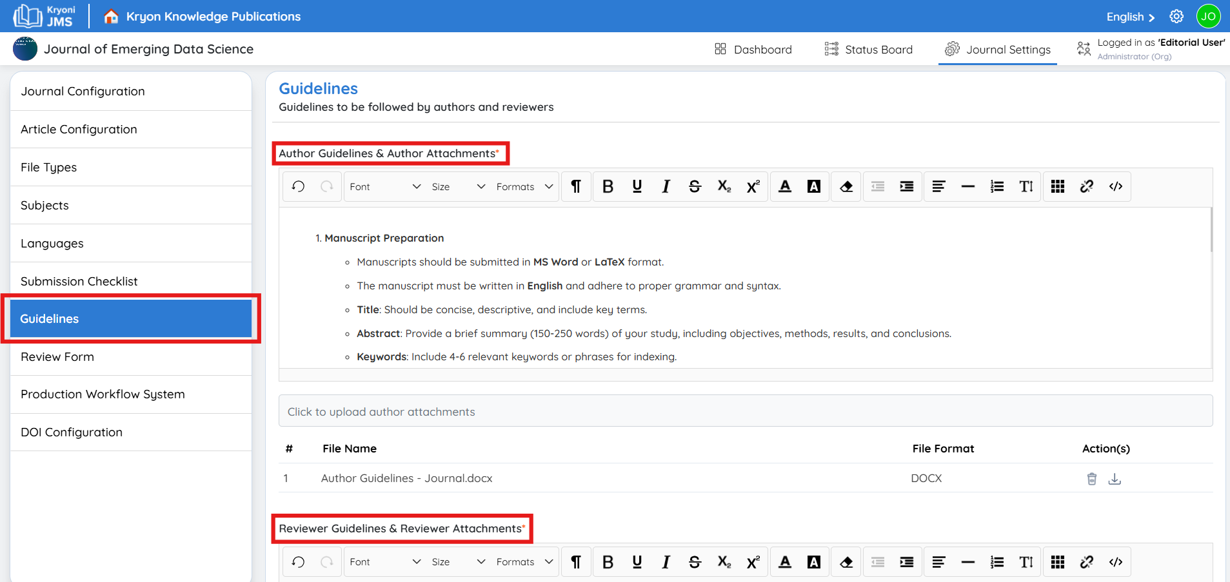Switch language using English selector
Image resolution: width=1230 pixels, height=582 pixels.
pos(1130,17)
